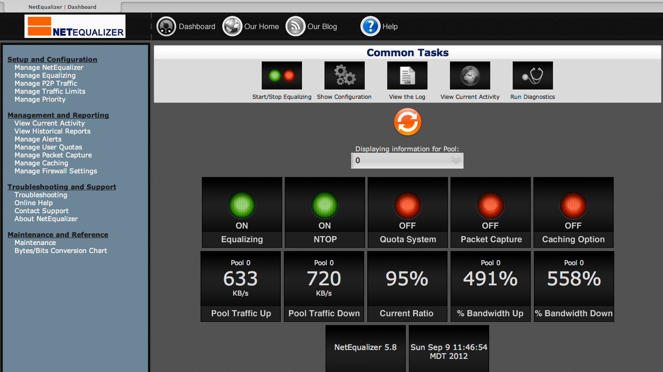Click the NetEqualizer logo
663x372 pixels.
tap(75, 26)
